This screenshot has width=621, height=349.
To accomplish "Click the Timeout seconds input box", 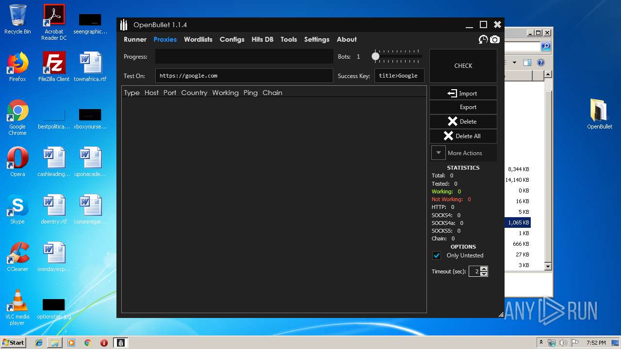I will tap(474, 271).
